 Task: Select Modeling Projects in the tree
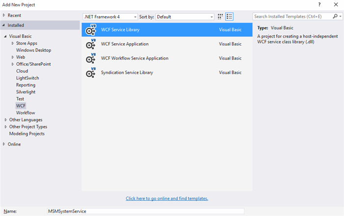click(x=27, y=134)
